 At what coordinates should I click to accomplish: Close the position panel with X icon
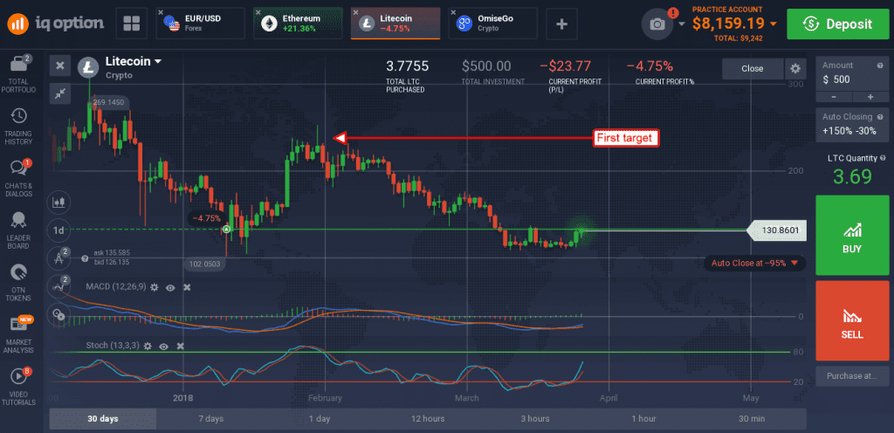(x=59, y=65)
